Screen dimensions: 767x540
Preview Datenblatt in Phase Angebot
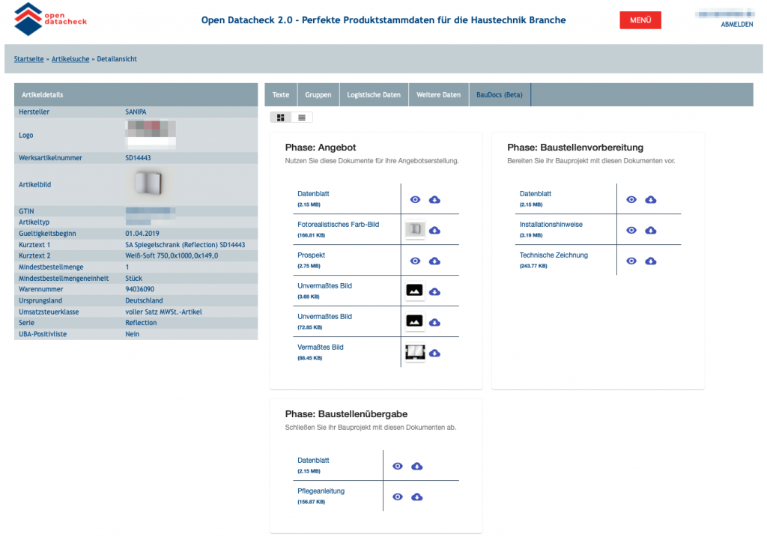(x=415, y=200)
